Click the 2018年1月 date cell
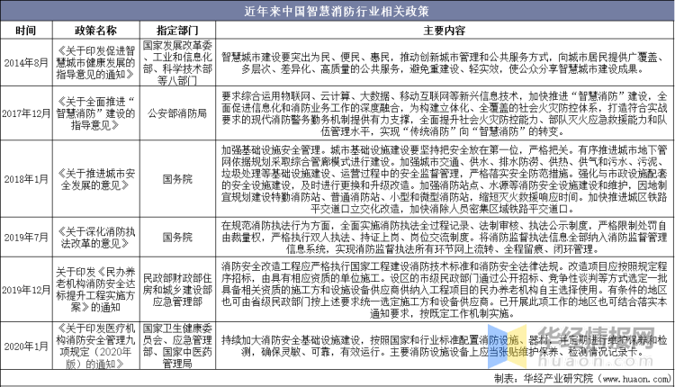Image resolution: width=675 pixels, height=387 pixels. (x=26, y=179)
